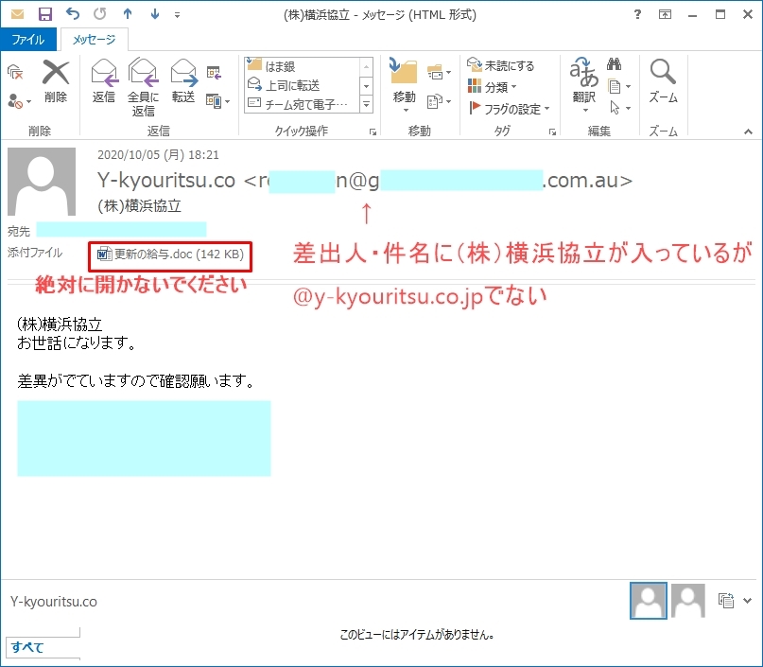Open junk mail dropdown in 削除 group
Image resolution: width=763 pixels, height=667 pixels.
click(x=20, y=101)
